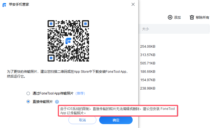
Task: Click the FoneTool logo in title bar
Action: (x=4, y=5)
